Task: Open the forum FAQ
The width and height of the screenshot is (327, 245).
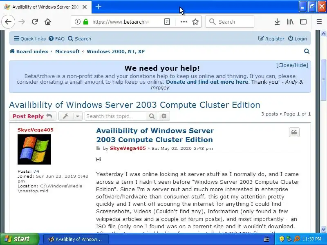Action: 57,39
